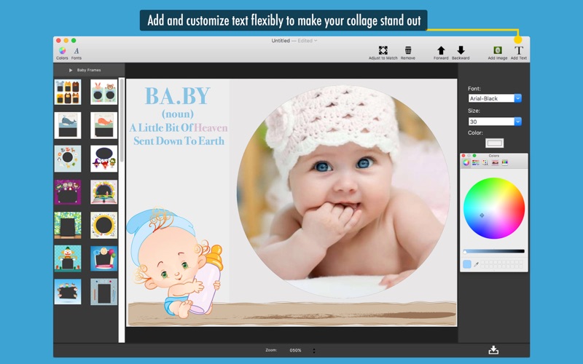Click the zoom value 050% field
Viewport: 583px width, 364px height.
(296, 350)
